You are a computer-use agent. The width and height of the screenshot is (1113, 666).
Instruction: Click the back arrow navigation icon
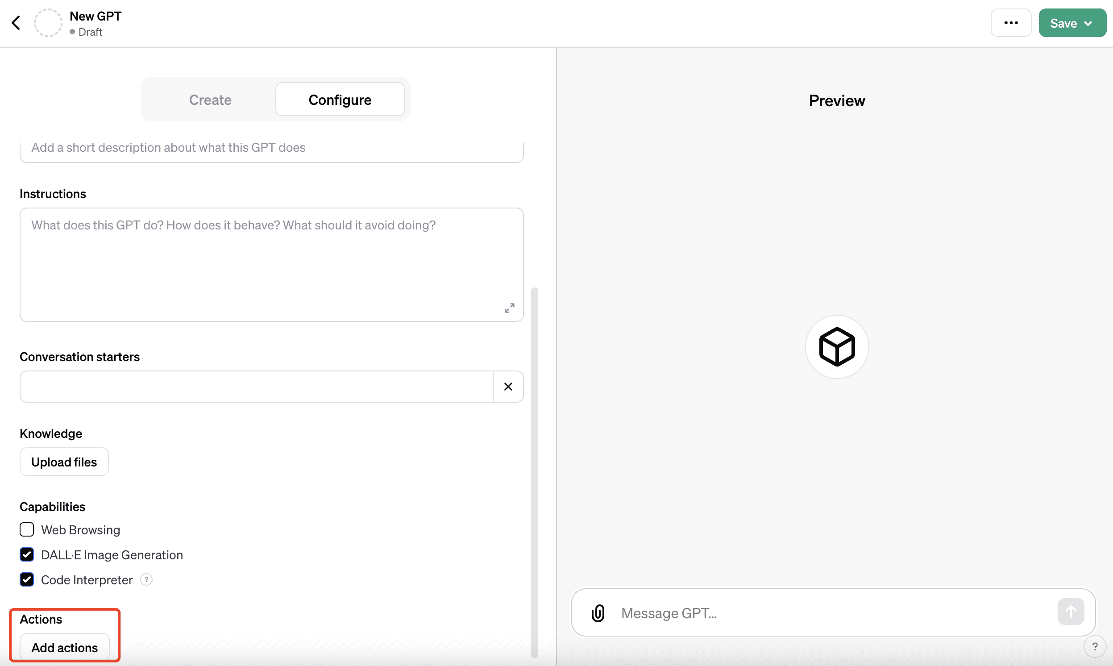[16, 23]
